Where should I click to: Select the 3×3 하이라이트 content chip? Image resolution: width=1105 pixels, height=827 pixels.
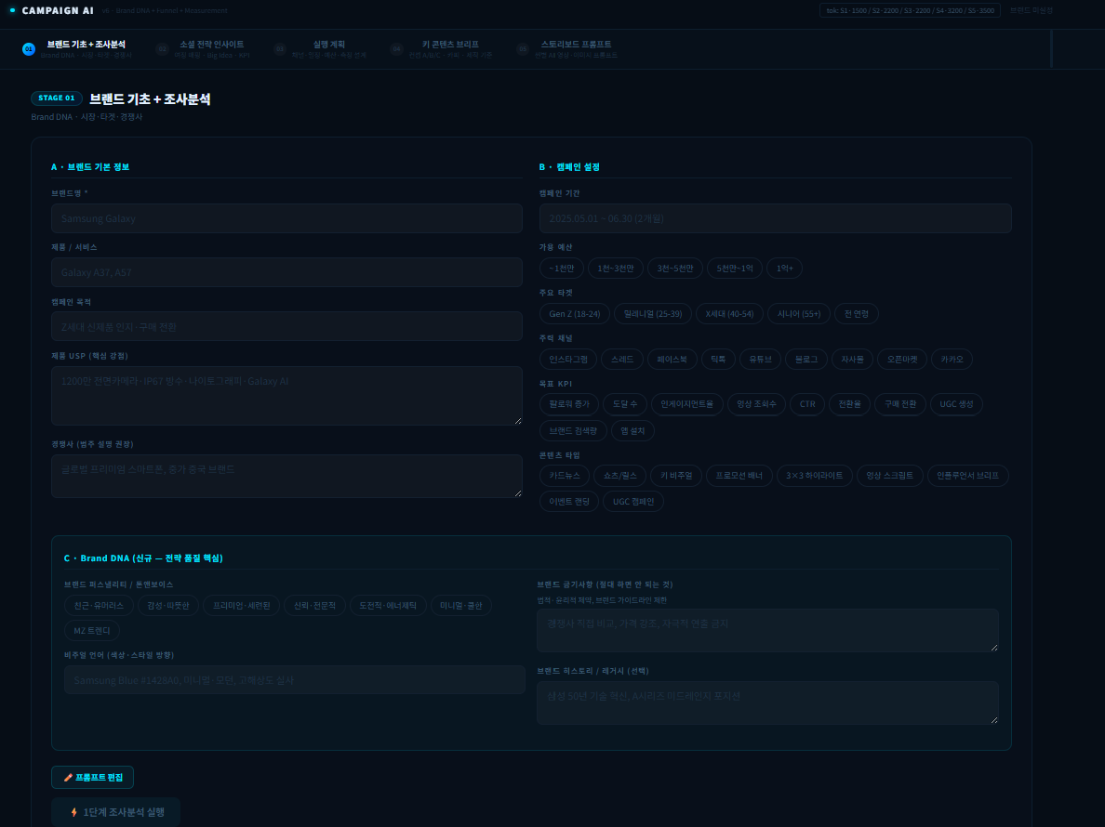(814, 476)
